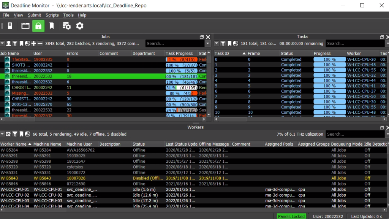This screenshot has width=389, height=219.
Task: Click the job icon of the 2001-13... row
Action: click(7, 104)
